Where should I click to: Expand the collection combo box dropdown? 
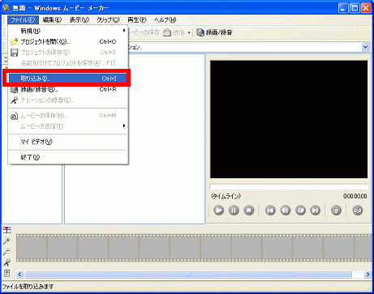tap(365, 47)
